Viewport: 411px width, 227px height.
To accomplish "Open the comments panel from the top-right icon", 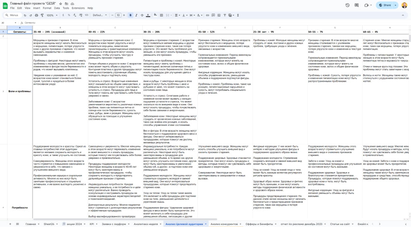I will 356,5.
